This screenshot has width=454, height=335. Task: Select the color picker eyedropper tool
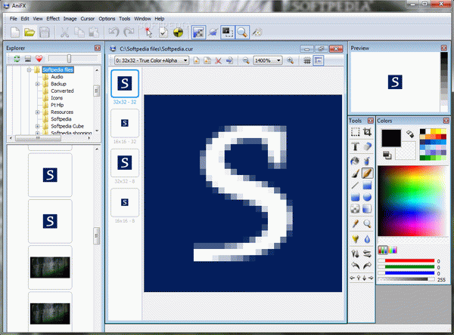(x=356, y=223)
